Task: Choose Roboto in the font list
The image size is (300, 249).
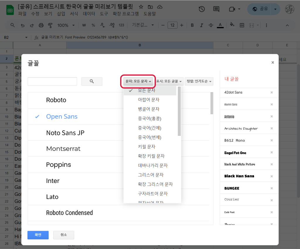Action: point(56,100)
